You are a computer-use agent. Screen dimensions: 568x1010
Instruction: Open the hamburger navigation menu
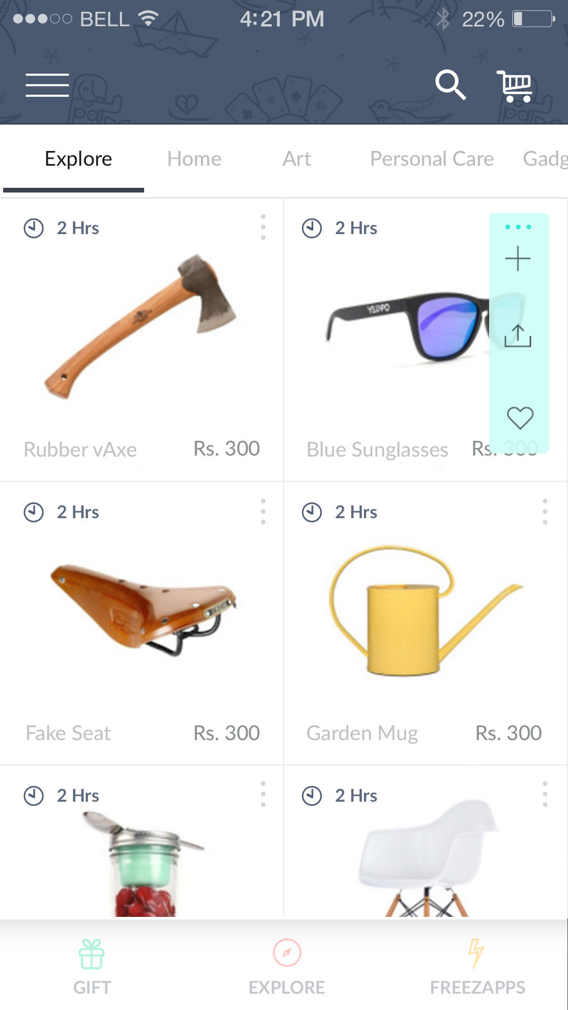(x=47, y=85)
